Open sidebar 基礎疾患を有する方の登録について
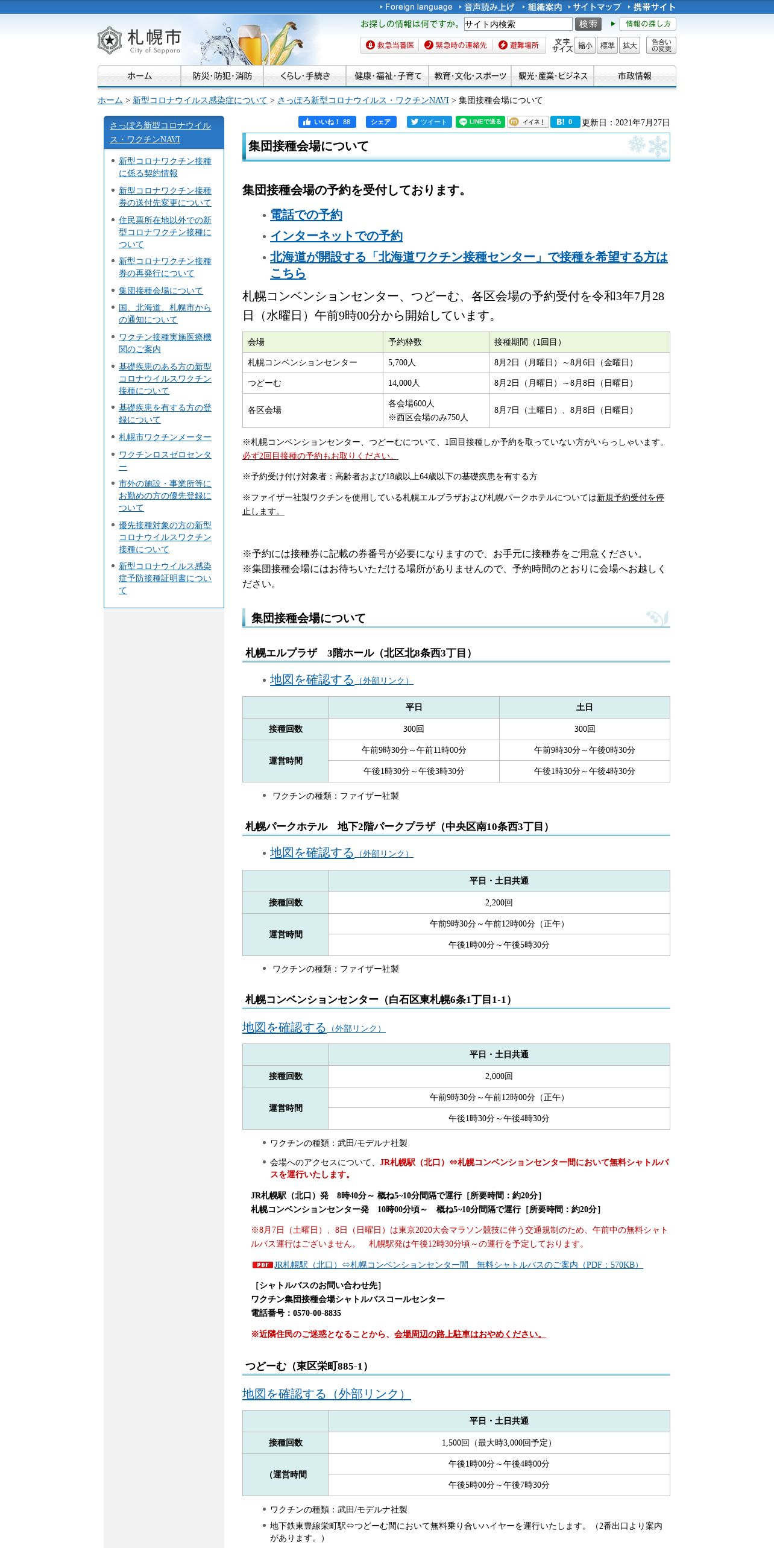 pyautogui.click(x=165, y=414)
